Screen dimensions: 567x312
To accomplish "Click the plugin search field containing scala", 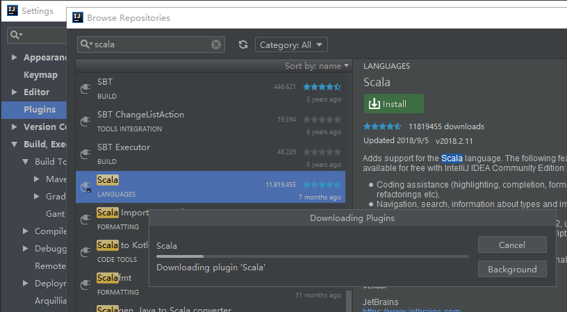I will point(151,44).
